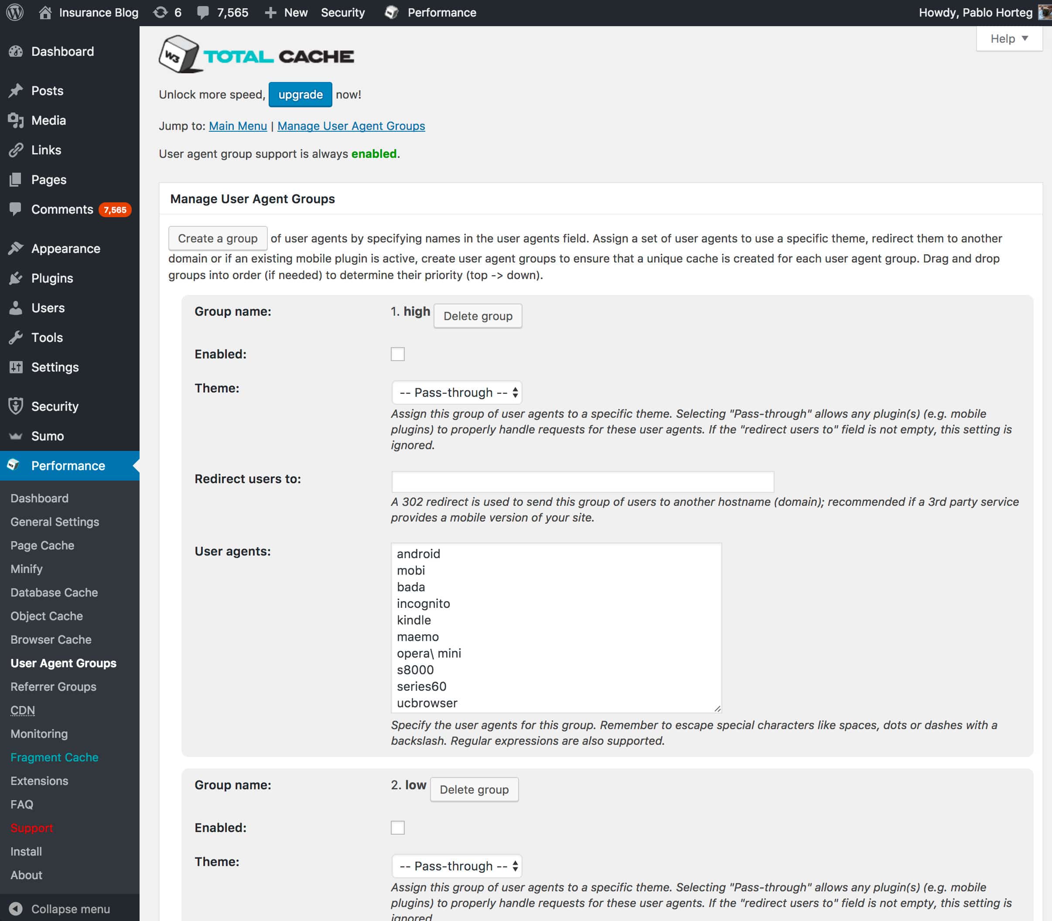The height and width of the screenshot is (921, 1052).
Task: Click the Redirect users to input field
Action: coord(582,481)
